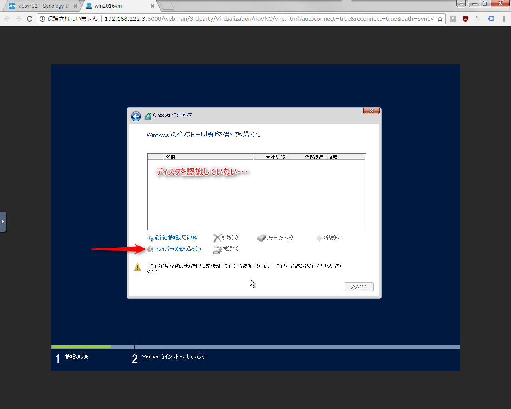
Task: Click the browser back arrow
Action: coord(7,19)
